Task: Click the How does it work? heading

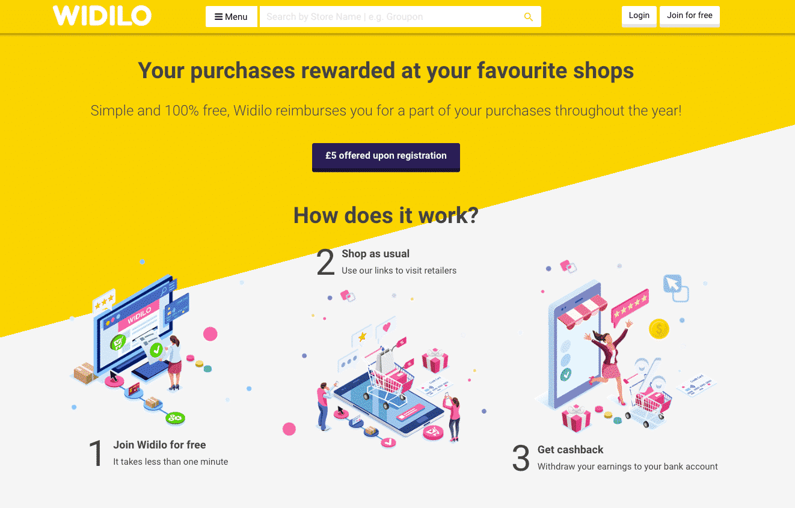Action: (385, 215)
